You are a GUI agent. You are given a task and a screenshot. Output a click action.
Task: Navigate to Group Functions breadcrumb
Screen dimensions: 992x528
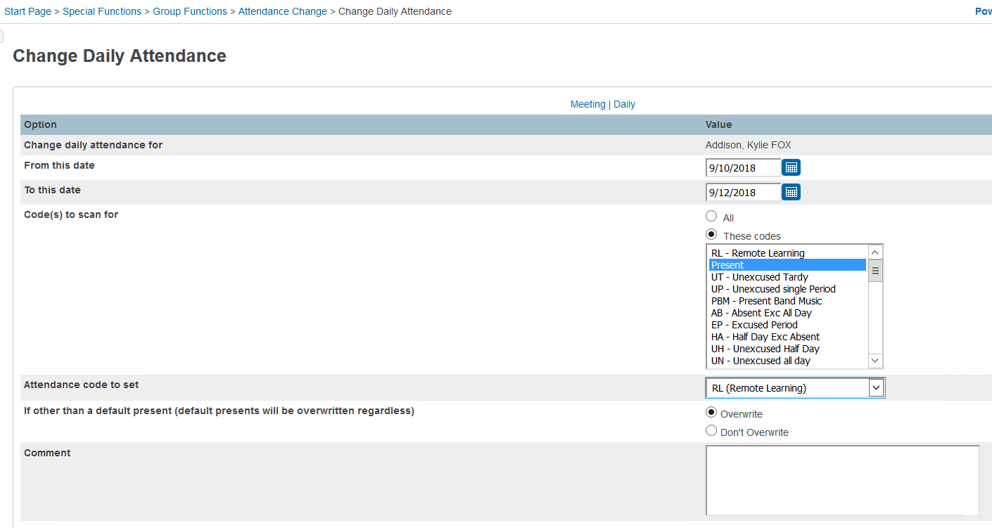190,11
